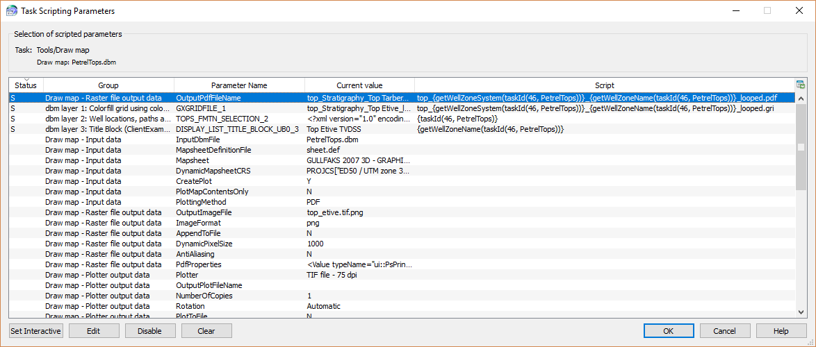Click the scrollbar up arrow
The width and height of the screenshot is (816, 347).
(x=801, y=96)
